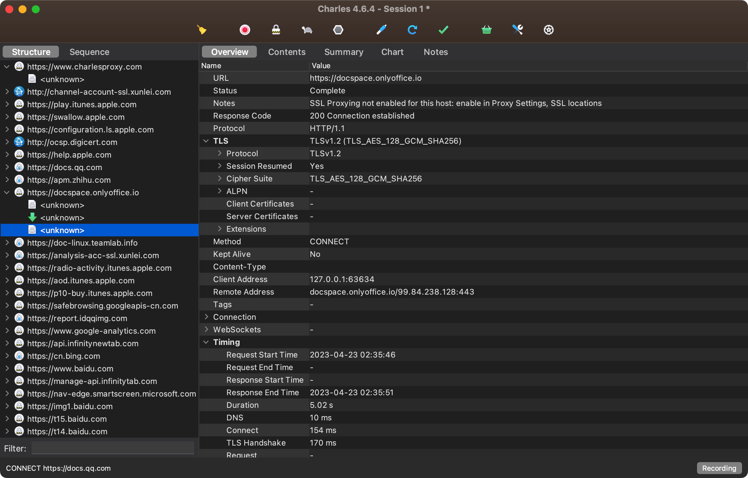Switch to the Sequence view tab
The height and width of the screenshot is (478, 748).
pyautogui.click(x=89, y=52)
